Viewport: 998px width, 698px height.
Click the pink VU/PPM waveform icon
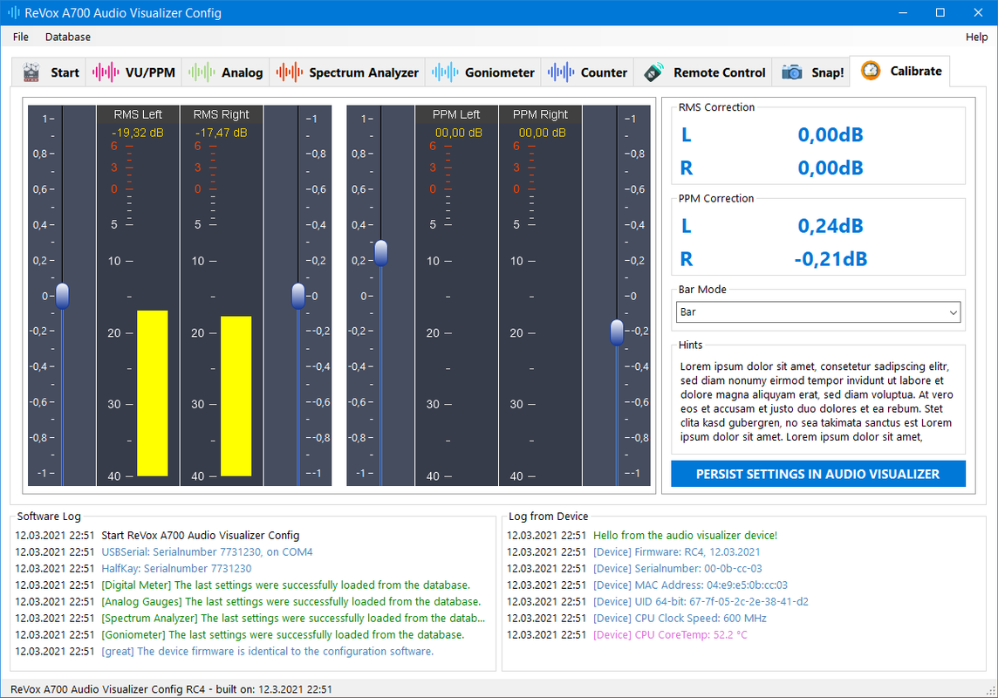pos(106,72)
